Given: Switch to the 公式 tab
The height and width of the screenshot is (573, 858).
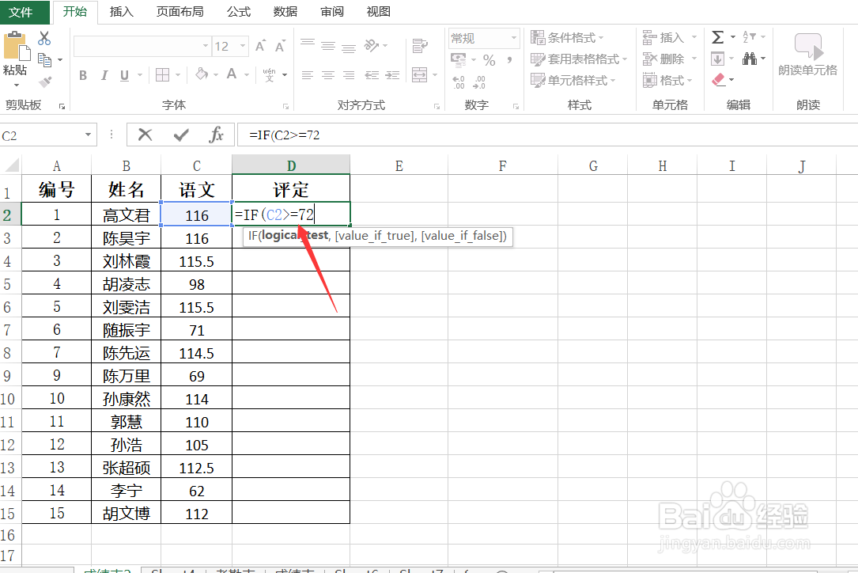Looking at the screenshot, I should (239, 12).
